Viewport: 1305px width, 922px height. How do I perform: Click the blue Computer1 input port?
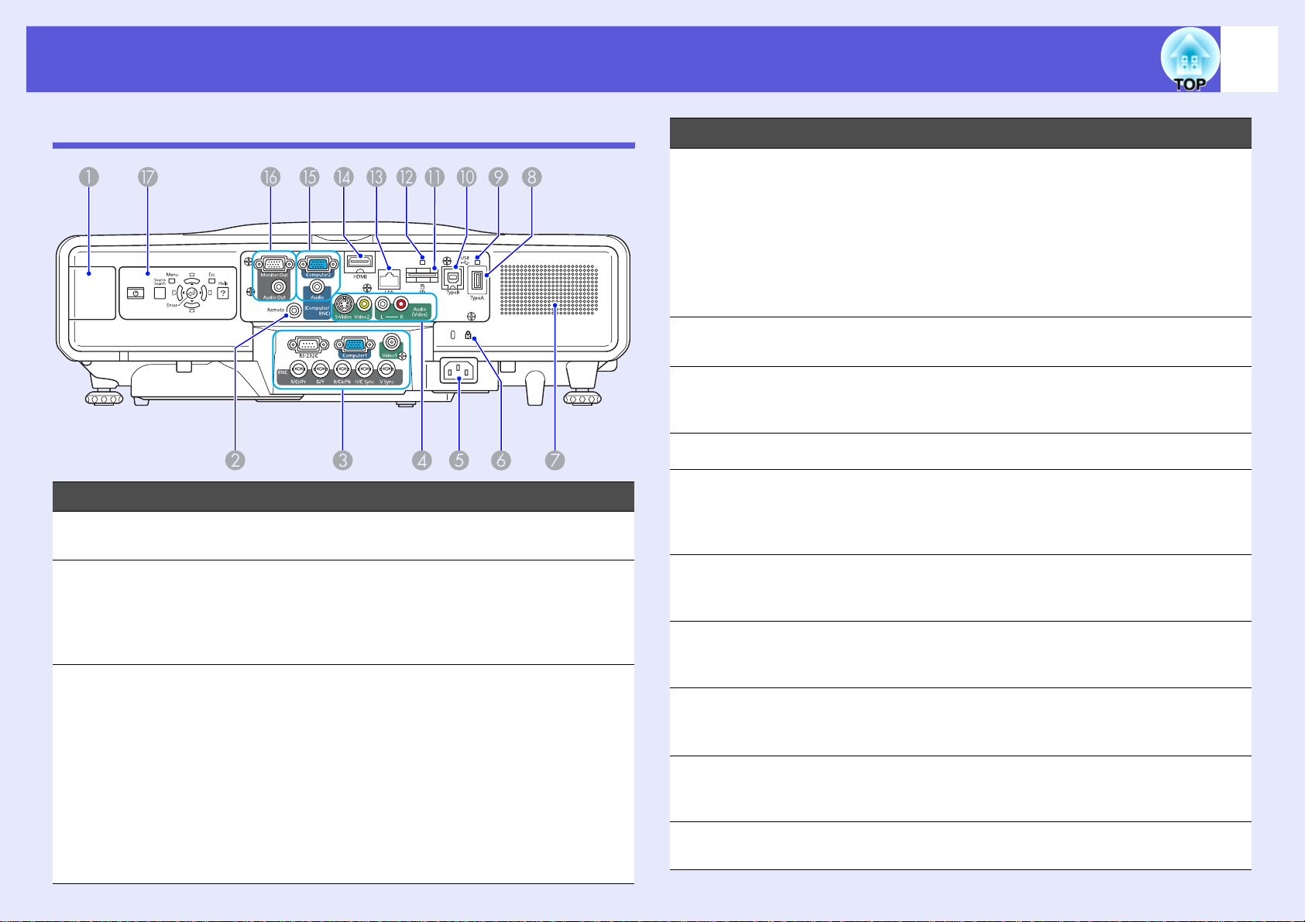(355, 345)
